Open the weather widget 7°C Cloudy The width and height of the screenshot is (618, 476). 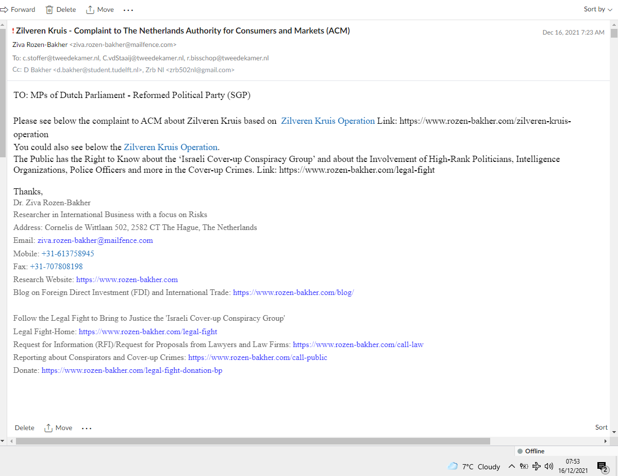pos(474,467)
